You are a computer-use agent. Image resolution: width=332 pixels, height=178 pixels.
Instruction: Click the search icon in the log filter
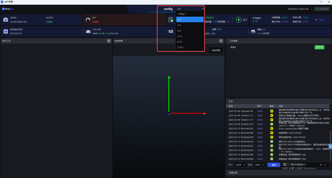click(285, 165)
